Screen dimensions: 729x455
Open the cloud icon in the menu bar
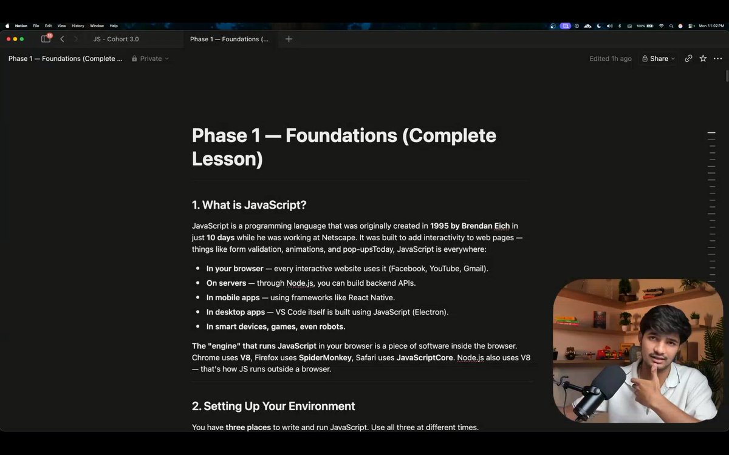click(x=587, y=25)
